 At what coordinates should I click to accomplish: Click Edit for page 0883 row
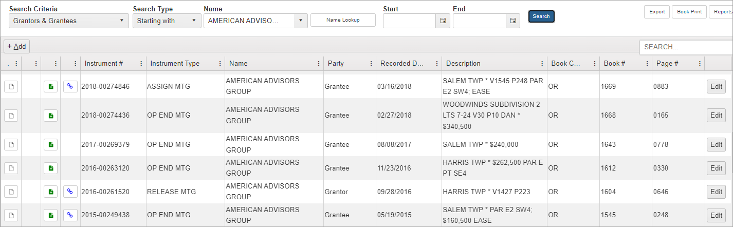(x=716, y=86)
